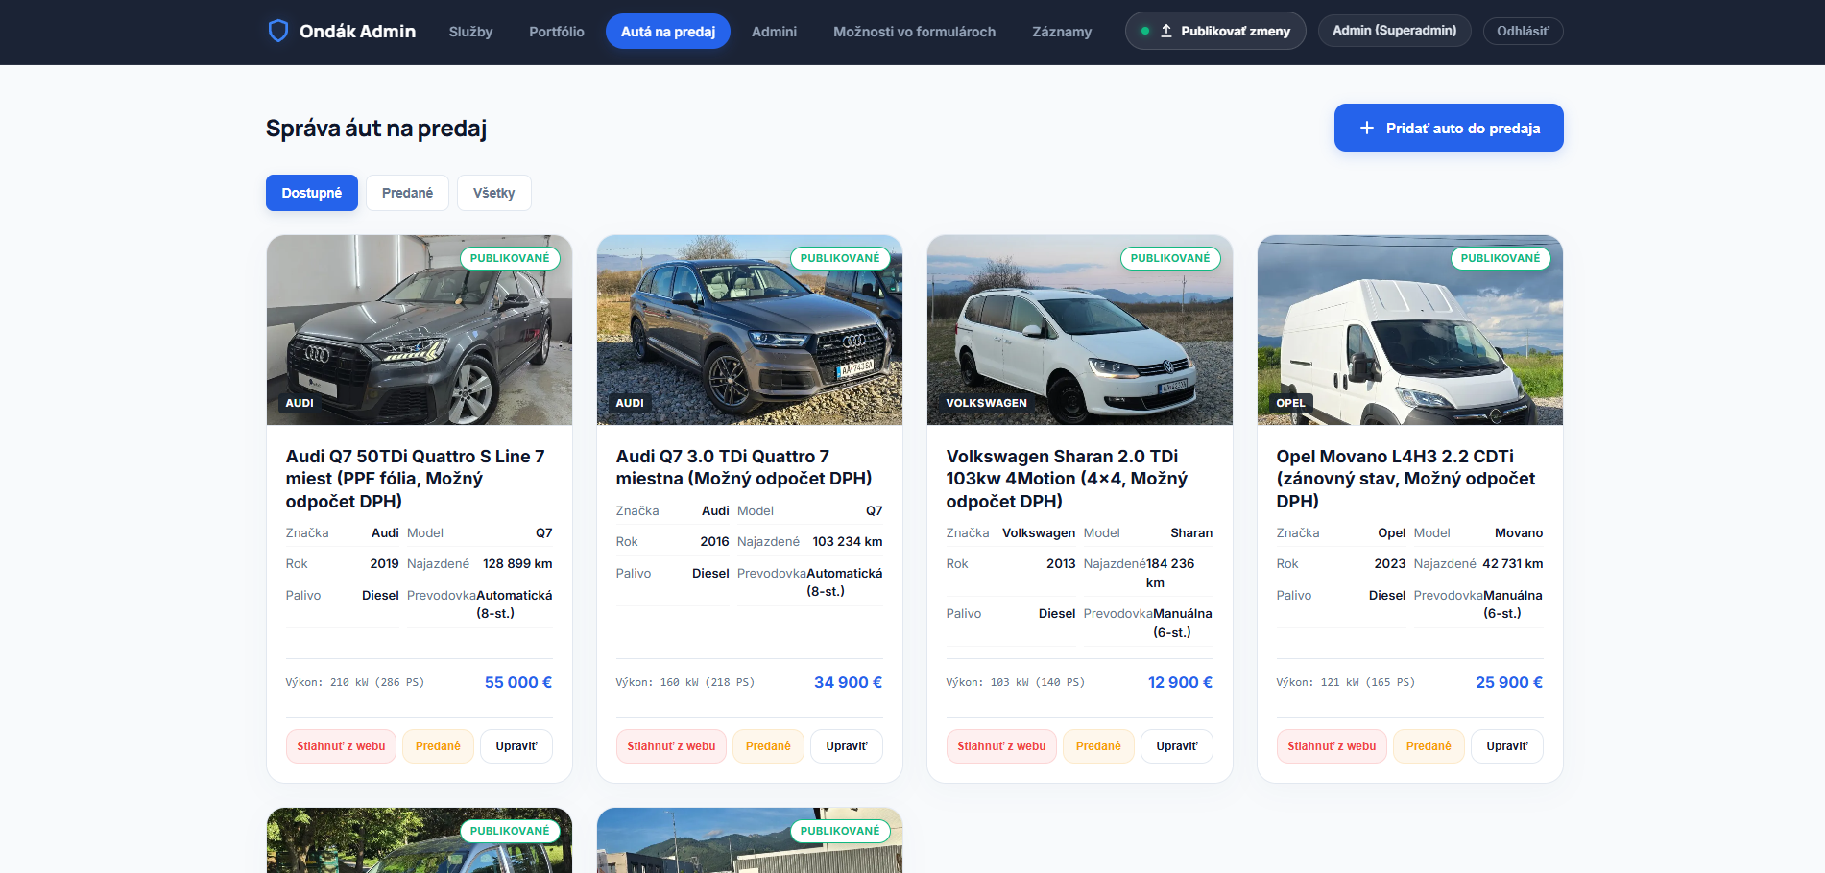Click Stiahnuť z webu for Opel Movano
Screen dimensions: 1825x873
[1332, 746]
